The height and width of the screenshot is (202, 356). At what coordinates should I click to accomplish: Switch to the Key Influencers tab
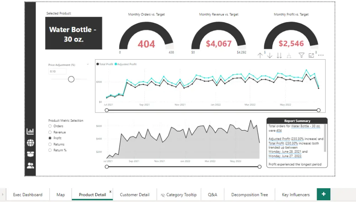coord(295,195)
